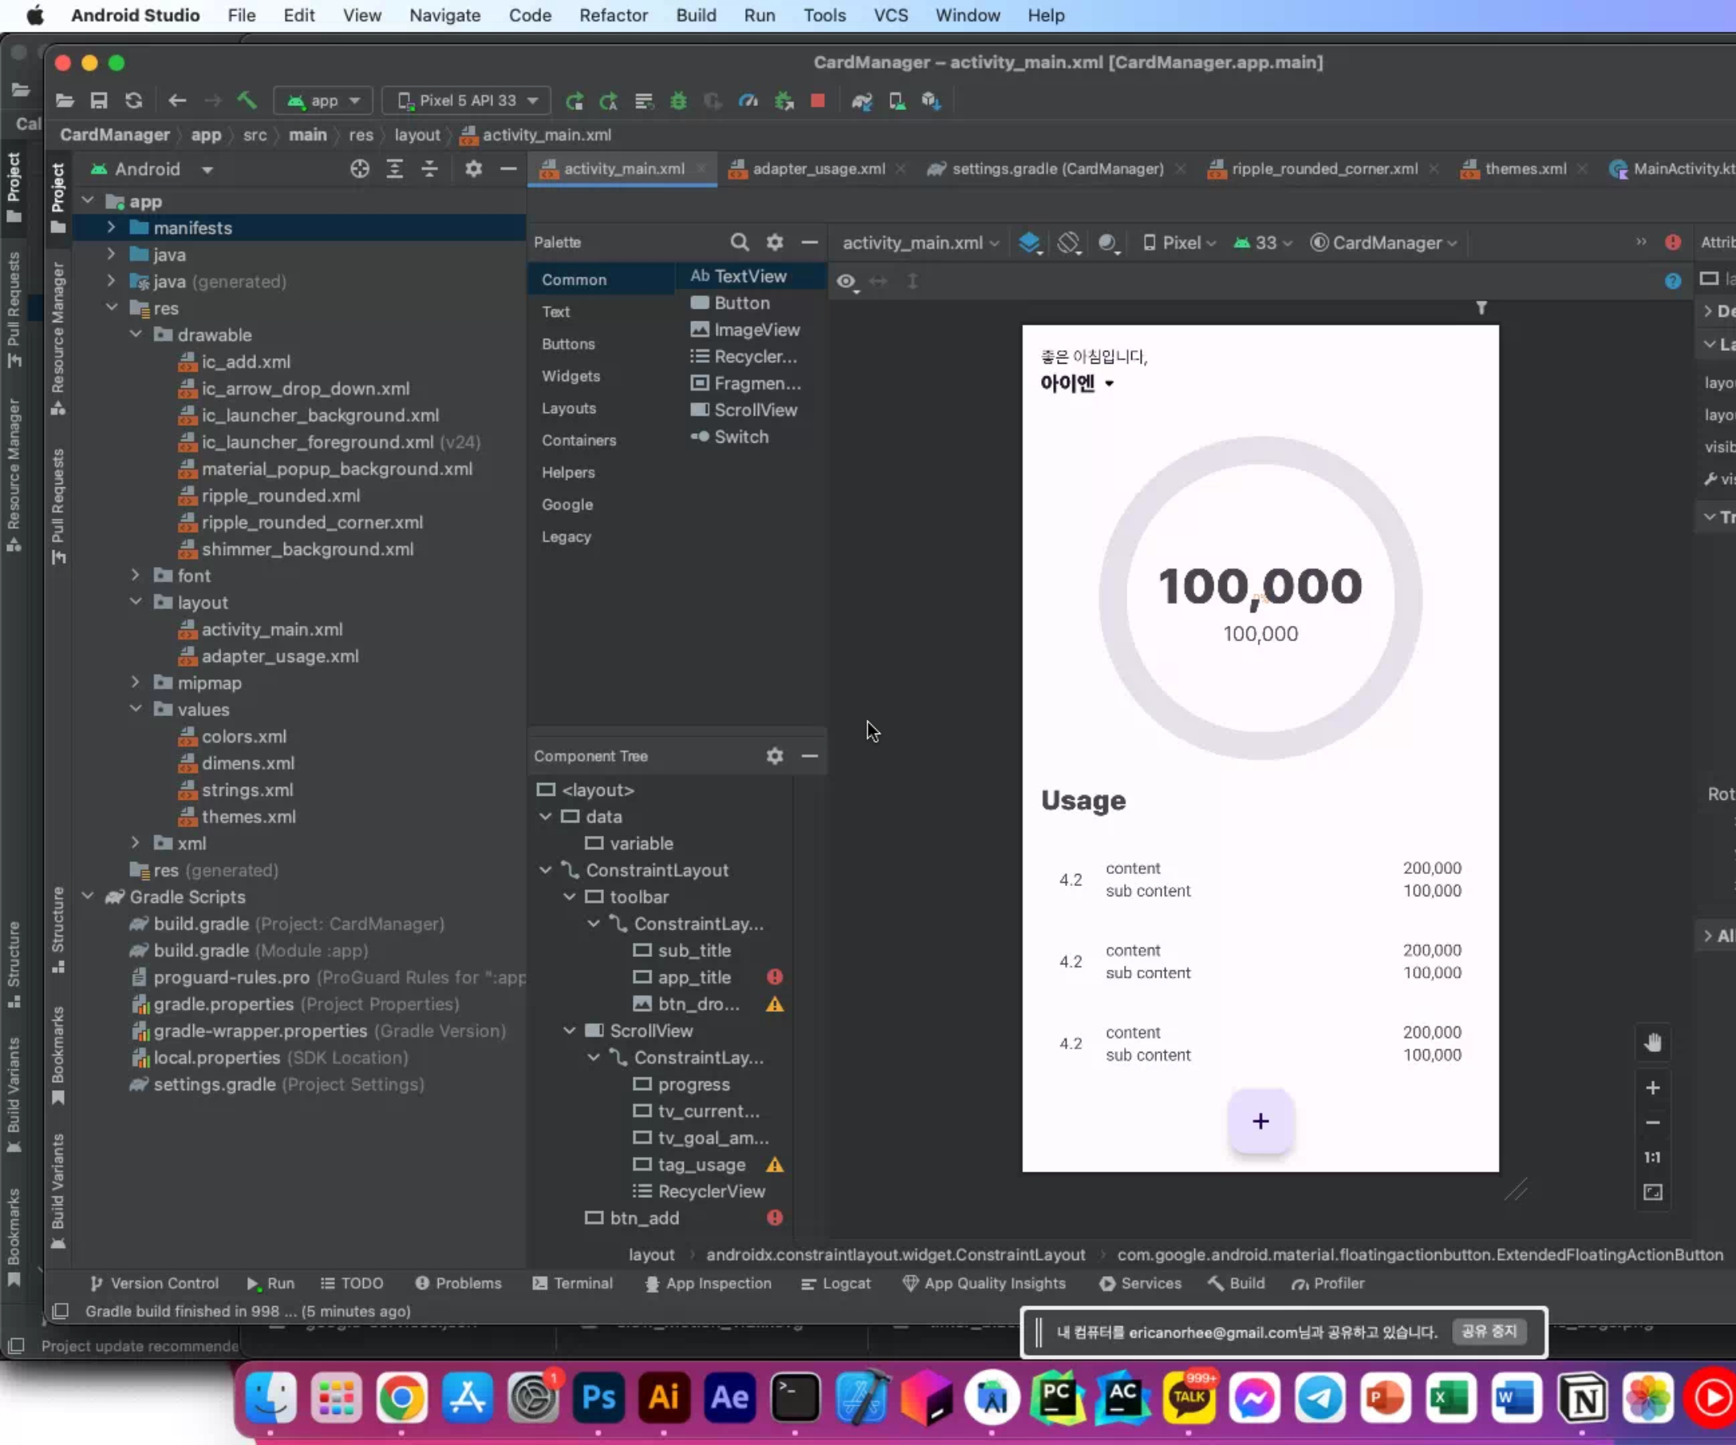Toggle device orientation for preview

pos(1069,243)
